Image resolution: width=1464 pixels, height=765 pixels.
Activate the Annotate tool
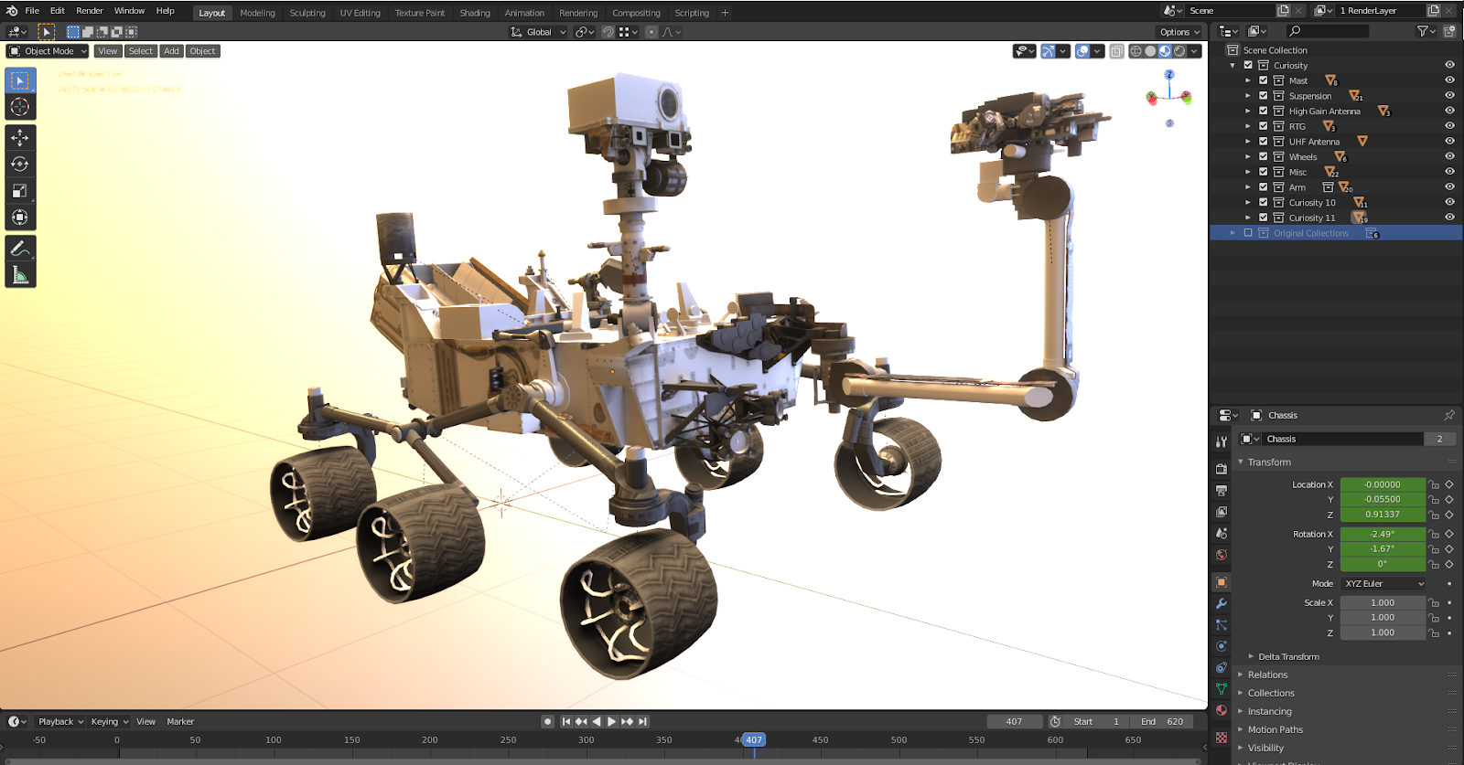(x=20, y=248)
